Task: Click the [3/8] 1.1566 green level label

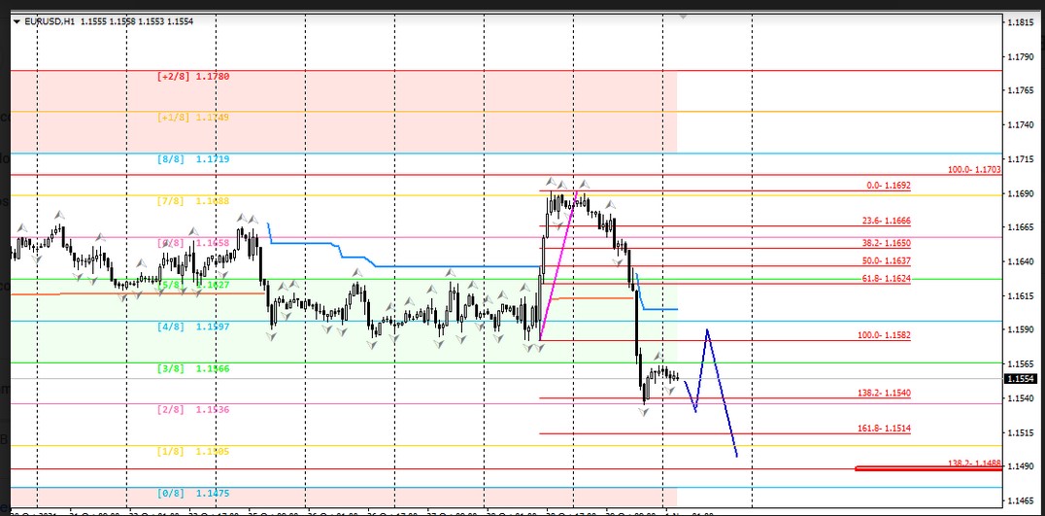Action: point(193,369)
